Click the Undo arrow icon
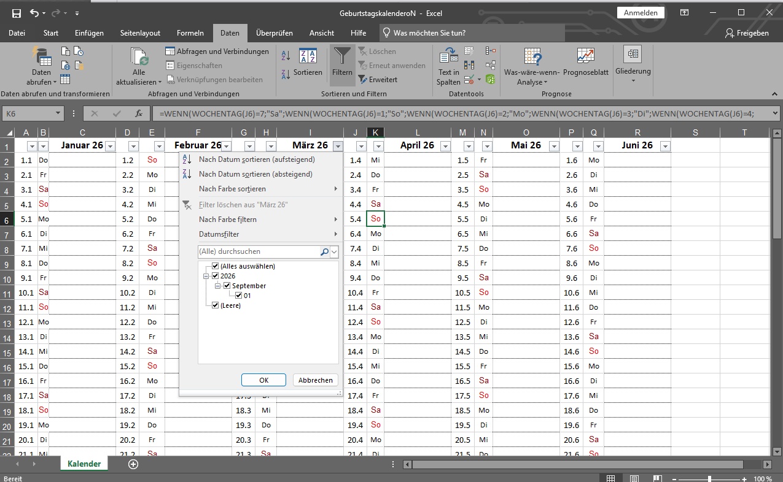783x482 pixels. pyautogui.click(x=34, y=13)
